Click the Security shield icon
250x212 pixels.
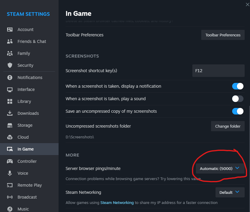(x=10, y=65)
